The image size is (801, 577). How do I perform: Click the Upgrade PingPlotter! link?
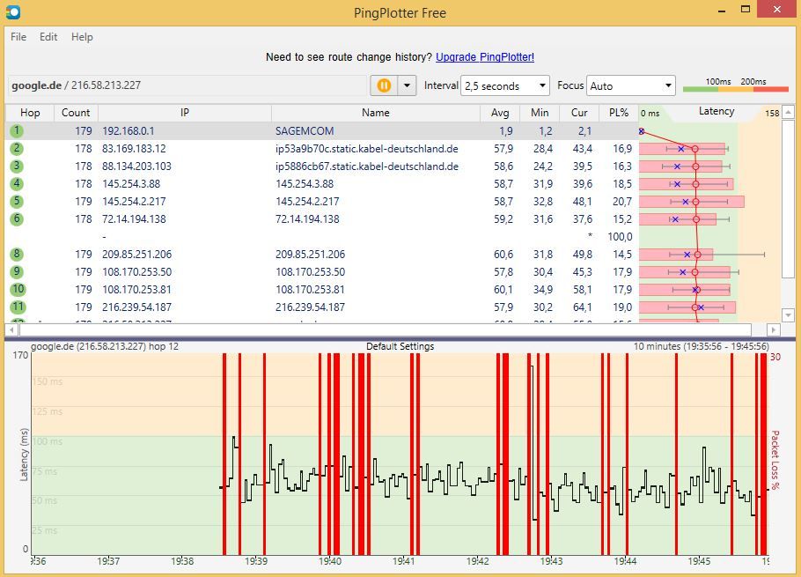[485, 57]
